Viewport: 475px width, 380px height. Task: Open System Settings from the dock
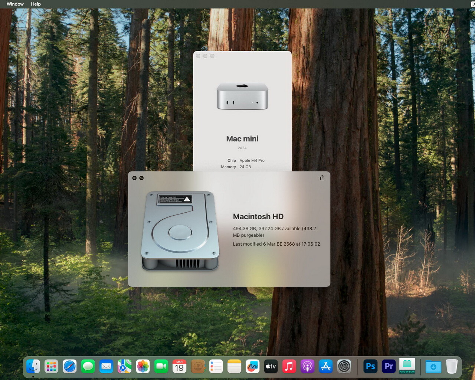[344, 367]
